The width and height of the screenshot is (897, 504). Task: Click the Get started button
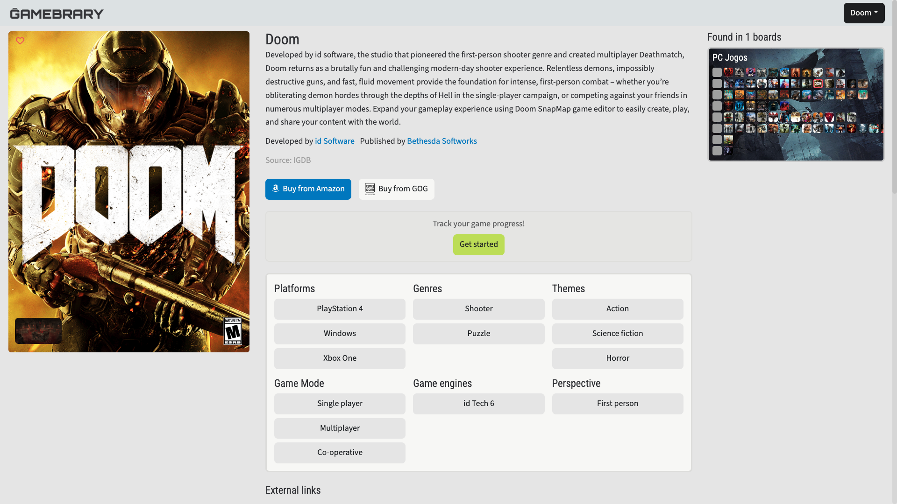pos(478,245)
